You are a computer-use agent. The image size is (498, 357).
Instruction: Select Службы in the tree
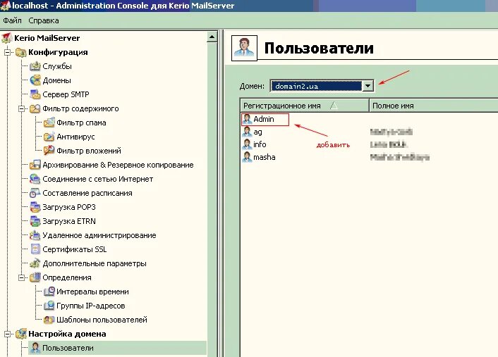point(57,66)
